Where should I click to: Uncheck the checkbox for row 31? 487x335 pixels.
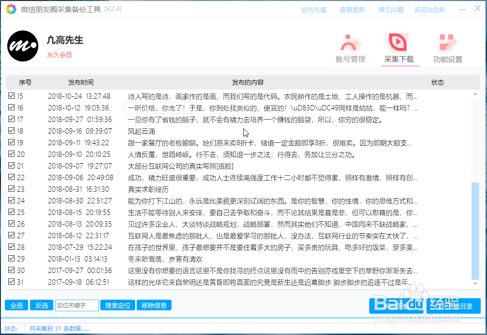tap(12, 281)
